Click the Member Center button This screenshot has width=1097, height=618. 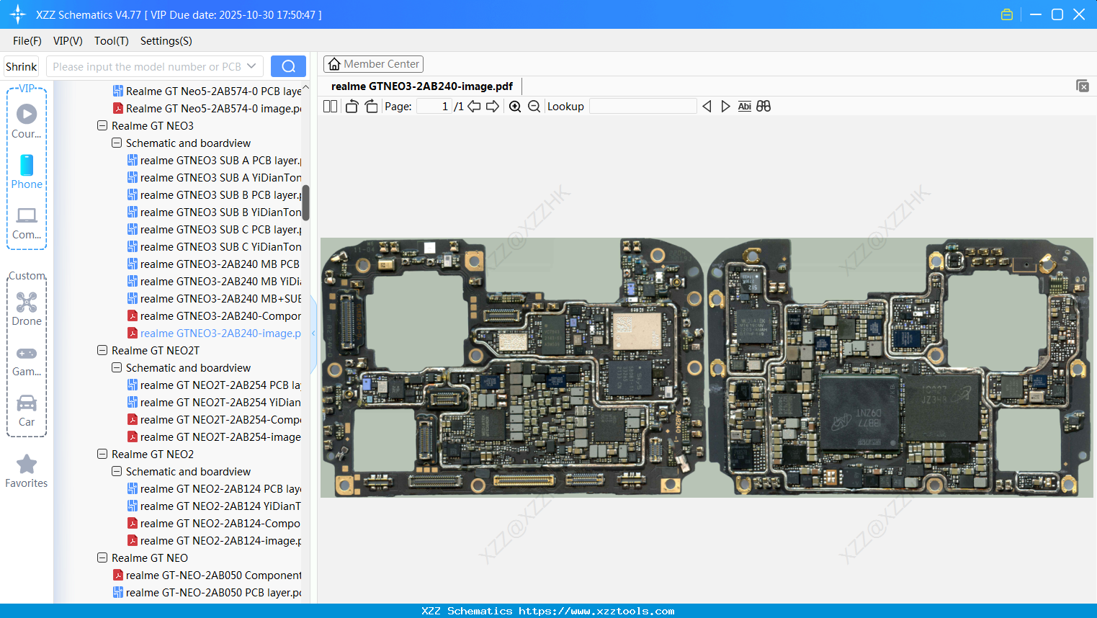(373, 64)
